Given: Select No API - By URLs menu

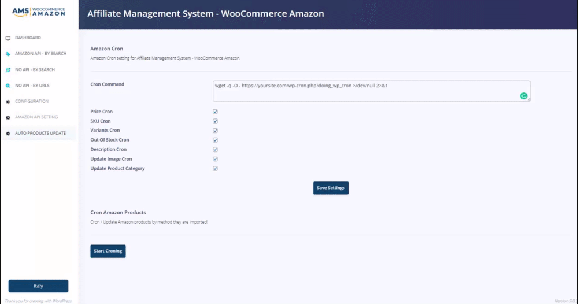Looking at the screenshot, I should pyautogui.click(x=32, y=86).
